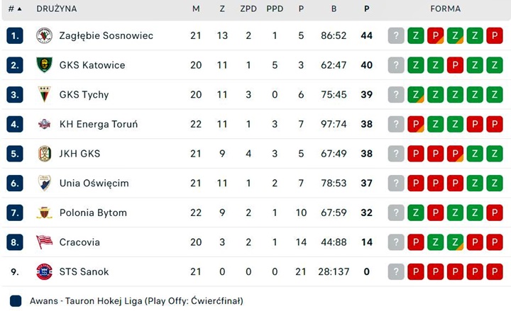Click the GKS Katowice crest icon

tap(44, 65)
